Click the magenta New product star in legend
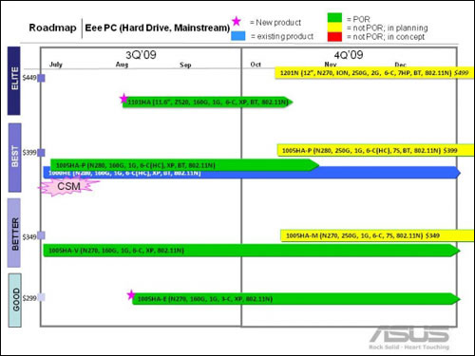The height and width of the screenshot is (356, 475). 237,21
